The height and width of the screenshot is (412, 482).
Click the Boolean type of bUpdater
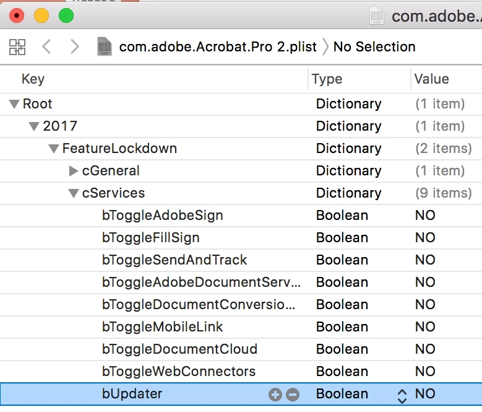[342, 394]
